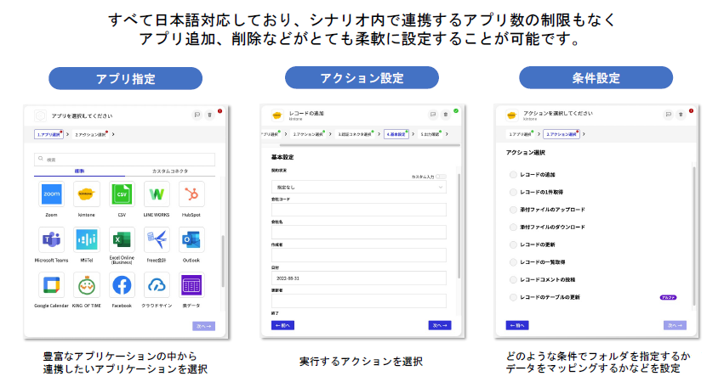
Task: Open step 1.アプリ選択 in app selection panel
Action: [x=48, y=134]
